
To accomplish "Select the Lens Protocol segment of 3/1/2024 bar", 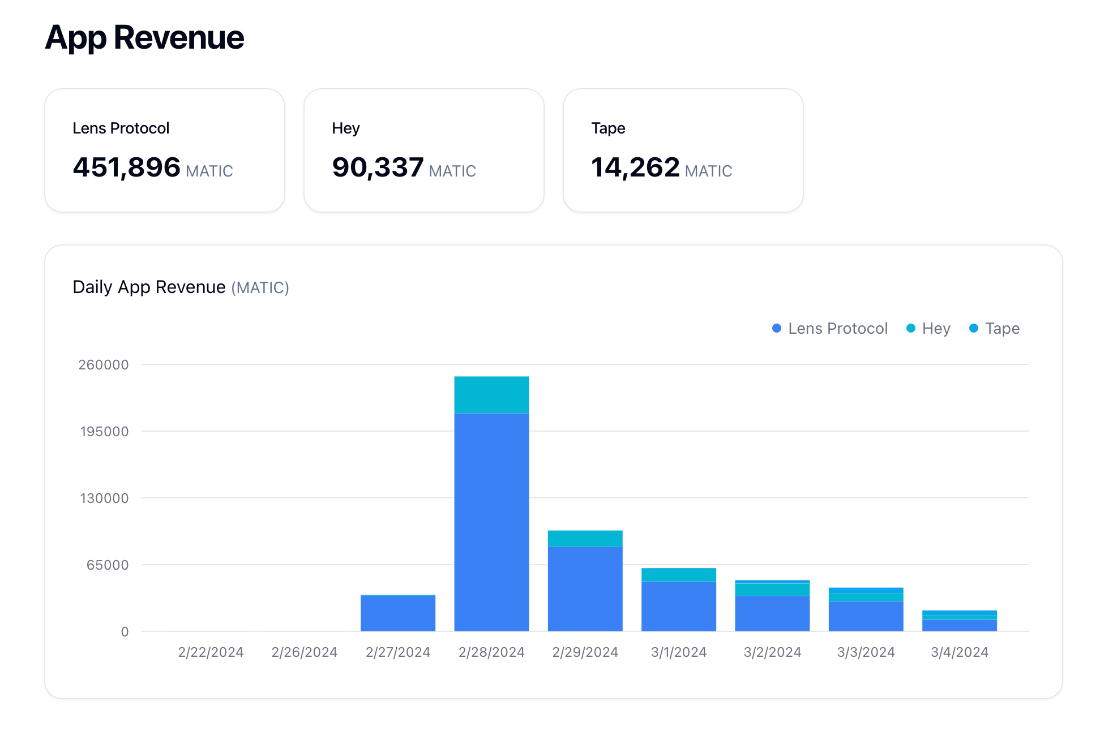I will click(x=679, y=606).
